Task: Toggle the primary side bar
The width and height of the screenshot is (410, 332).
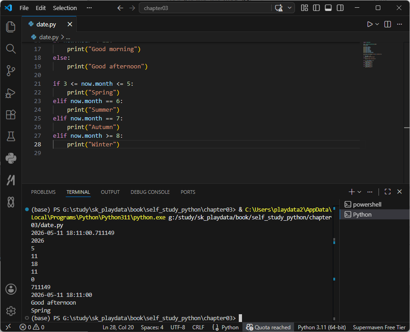Action: 316,8
